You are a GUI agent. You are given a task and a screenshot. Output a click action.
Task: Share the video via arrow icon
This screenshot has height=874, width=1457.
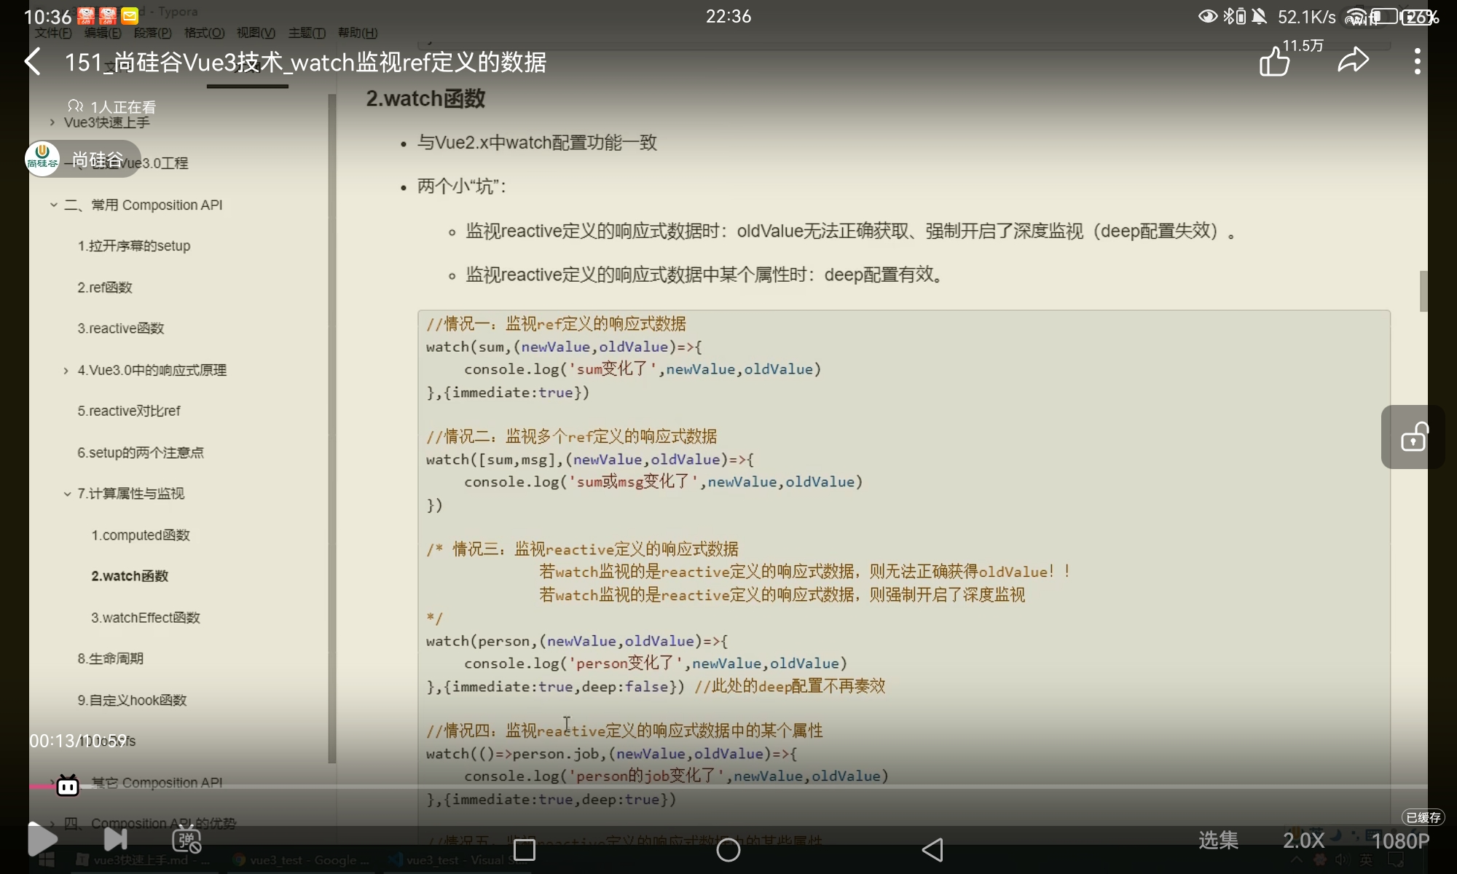point(1353,60)
